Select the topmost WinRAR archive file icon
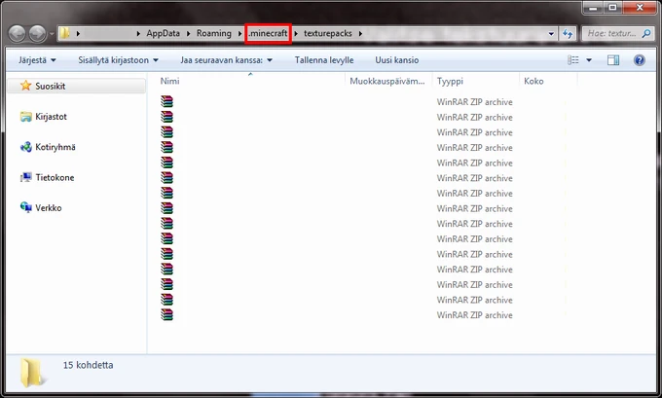662x398 pixels. point(166,102)
